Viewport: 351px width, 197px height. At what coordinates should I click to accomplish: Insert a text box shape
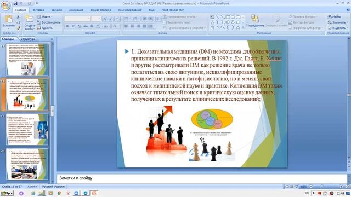(x=212, y=17)
